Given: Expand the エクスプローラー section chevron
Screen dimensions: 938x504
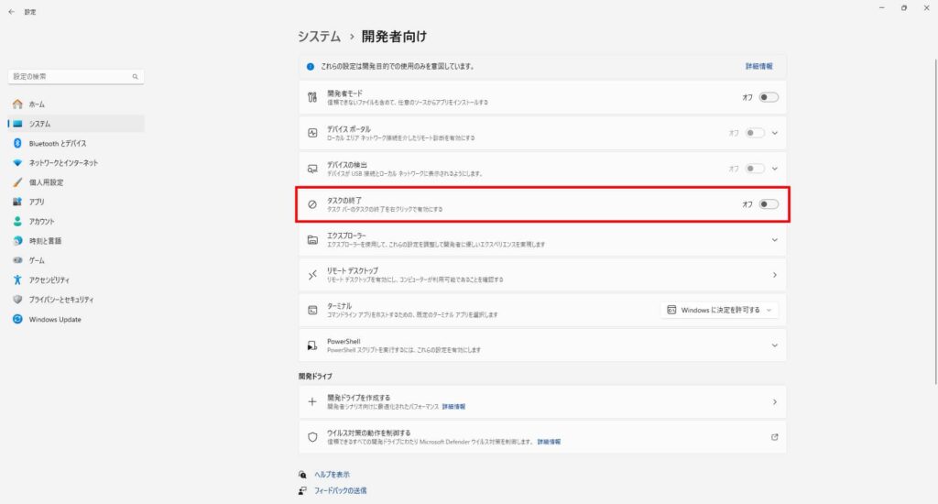Looking at the screenshot, I should click(774, 240).
